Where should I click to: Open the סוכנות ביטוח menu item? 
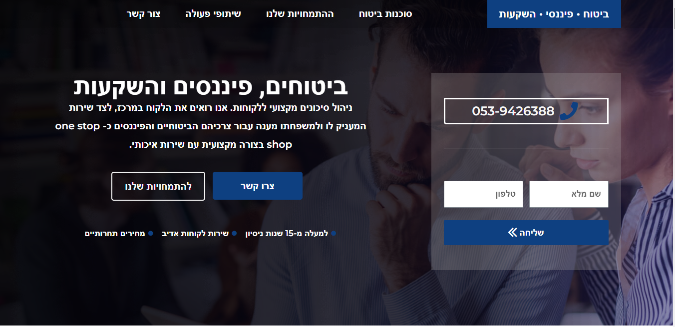click(x=385, y=14)
